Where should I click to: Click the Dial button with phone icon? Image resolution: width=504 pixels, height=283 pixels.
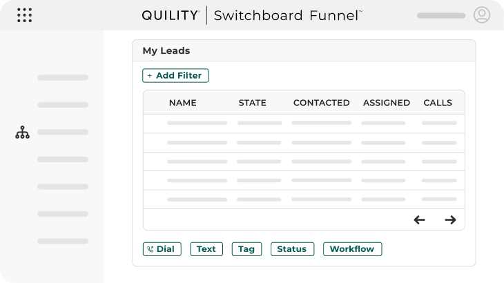coord(162,249)
